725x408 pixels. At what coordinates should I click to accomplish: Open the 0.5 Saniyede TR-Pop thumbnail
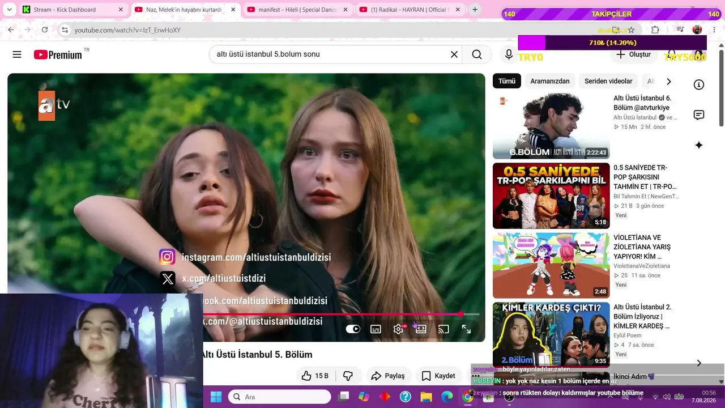(551, 195)
